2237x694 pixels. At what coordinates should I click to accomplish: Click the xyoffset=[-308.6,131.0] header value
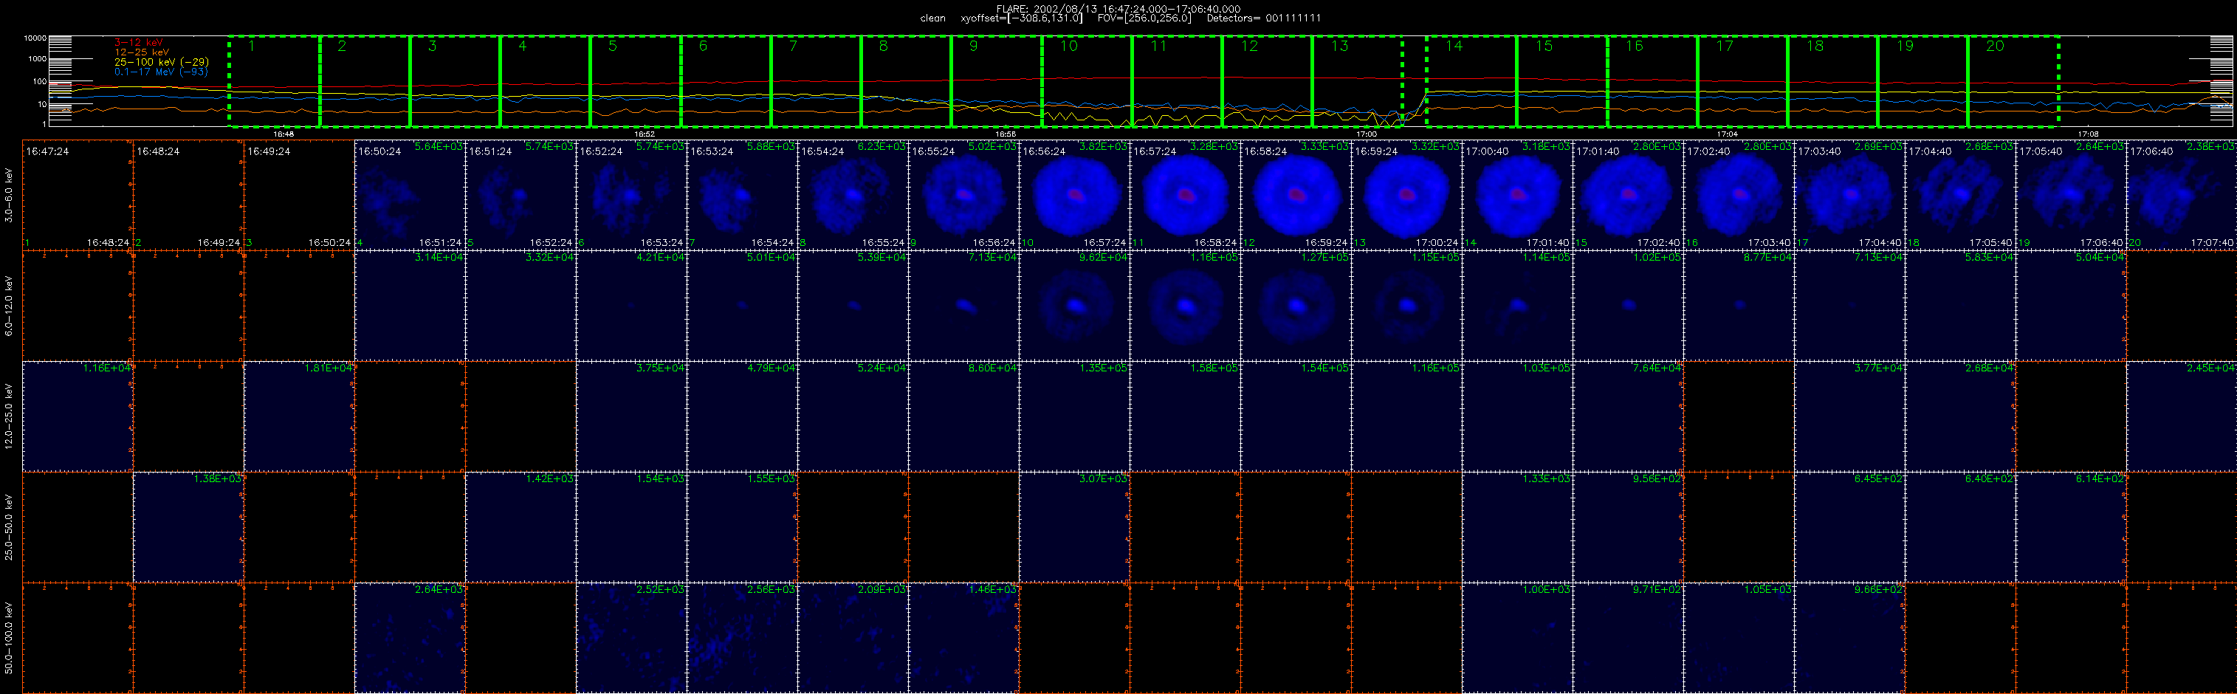[x=1021, y=18]
